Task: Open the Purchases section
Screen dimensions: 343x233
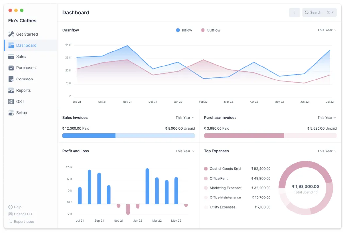Action: (x=31, y=68)
